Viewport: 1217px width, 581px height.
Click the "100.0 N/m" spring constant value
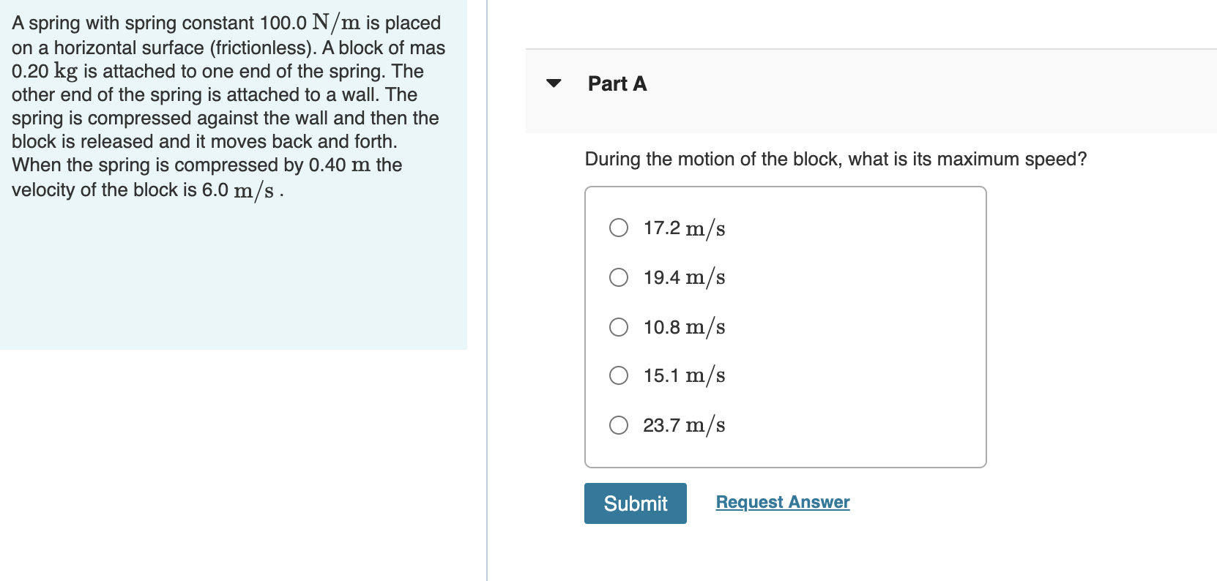coord(310,23)
